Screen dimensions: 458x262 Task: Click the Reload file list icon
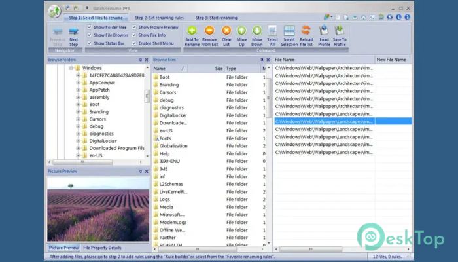coord(306,31)
